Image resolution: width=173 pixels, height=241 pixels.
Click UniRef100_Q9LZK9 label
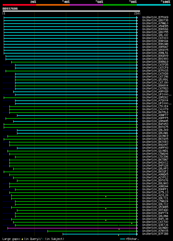(x=155, y=130)
